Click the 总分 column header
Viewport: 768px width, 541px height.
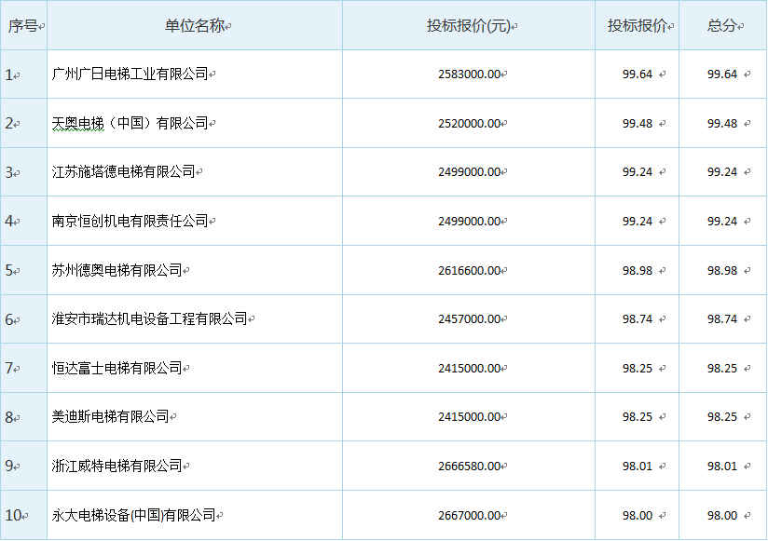pyautogui.click(x=722, y=25)
